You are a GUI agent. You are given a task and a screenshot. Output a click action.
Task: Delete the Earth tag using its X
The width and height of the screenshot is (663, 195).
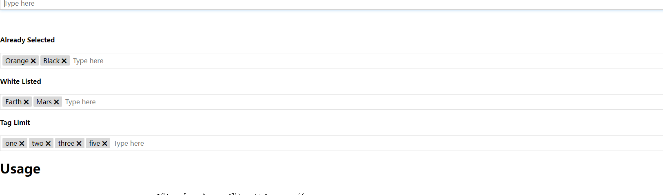26,102
